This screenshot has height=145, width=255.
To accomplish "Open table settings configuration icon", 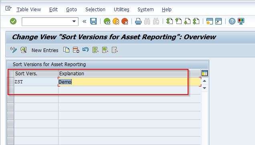I will 204,73.
